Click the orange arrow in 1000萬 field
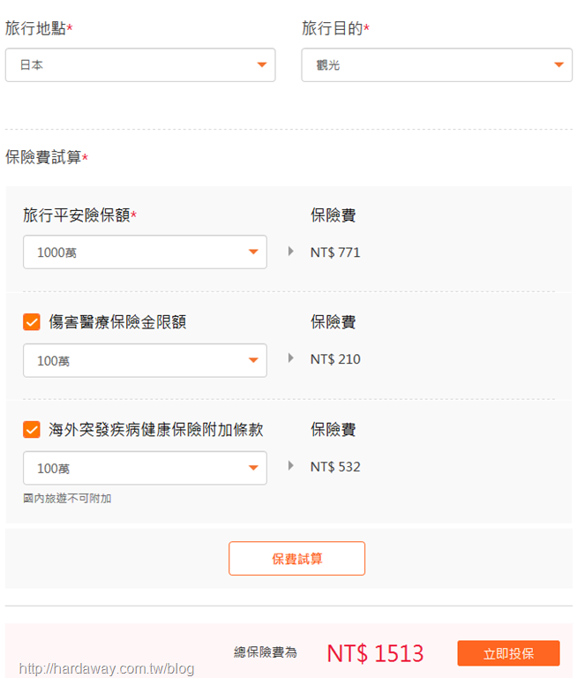 [x=253, y=252]
